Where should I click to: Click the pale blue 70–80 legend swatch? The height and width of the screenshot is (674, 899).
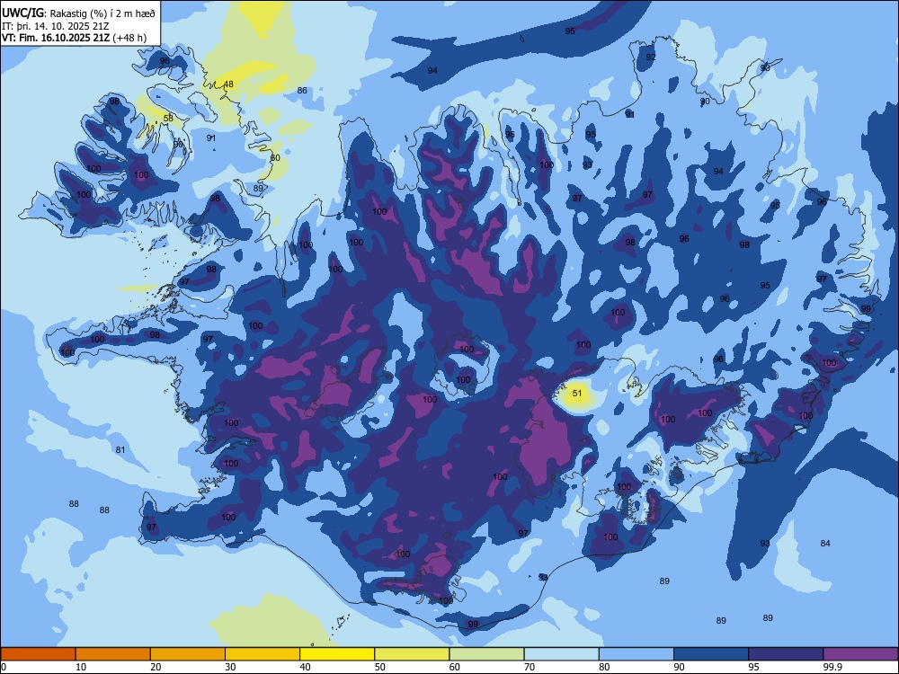[562, 654]
